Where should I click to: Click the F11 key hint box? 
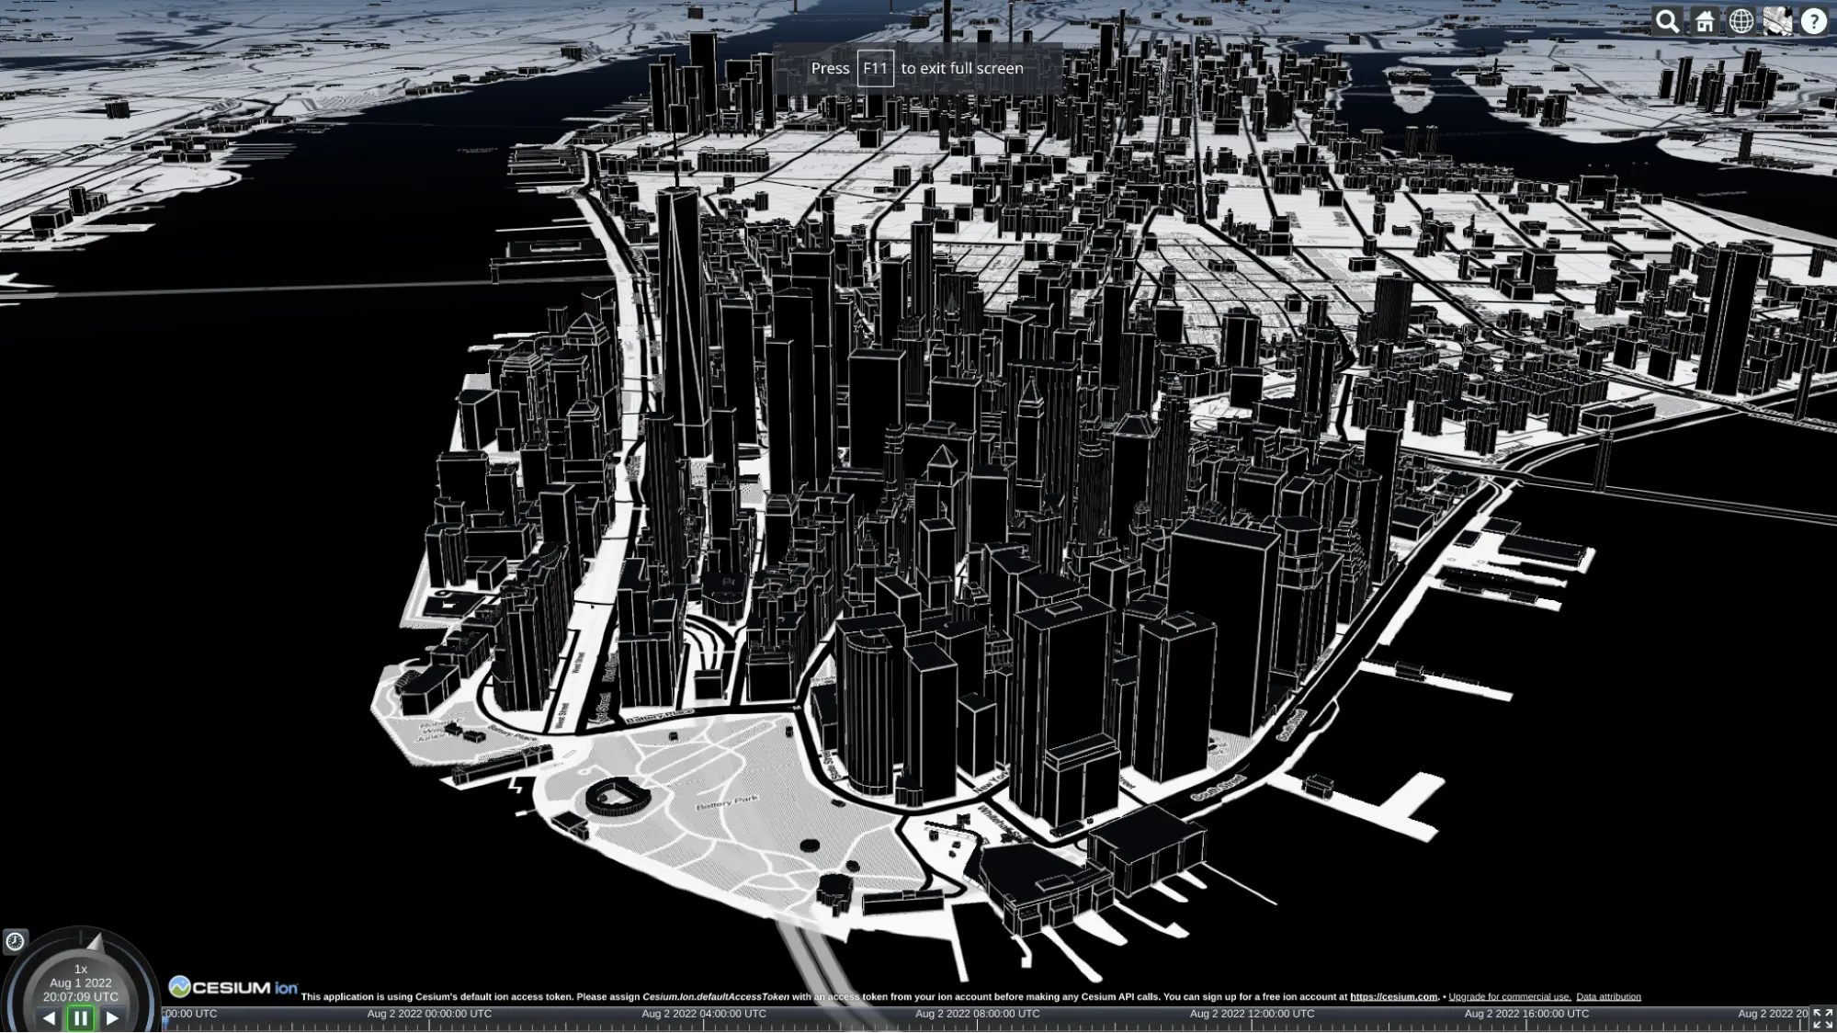[875, 68]
